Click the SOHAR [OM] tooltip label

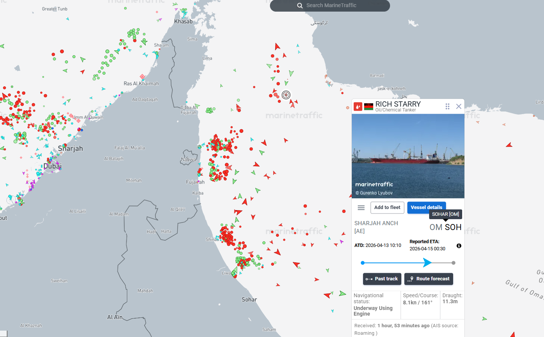click(446, 214)
